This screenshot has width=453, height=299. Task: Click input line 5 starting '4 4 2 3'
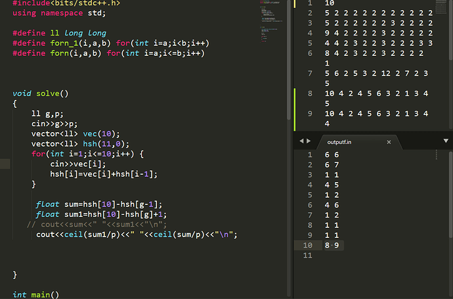pos(379,43)
